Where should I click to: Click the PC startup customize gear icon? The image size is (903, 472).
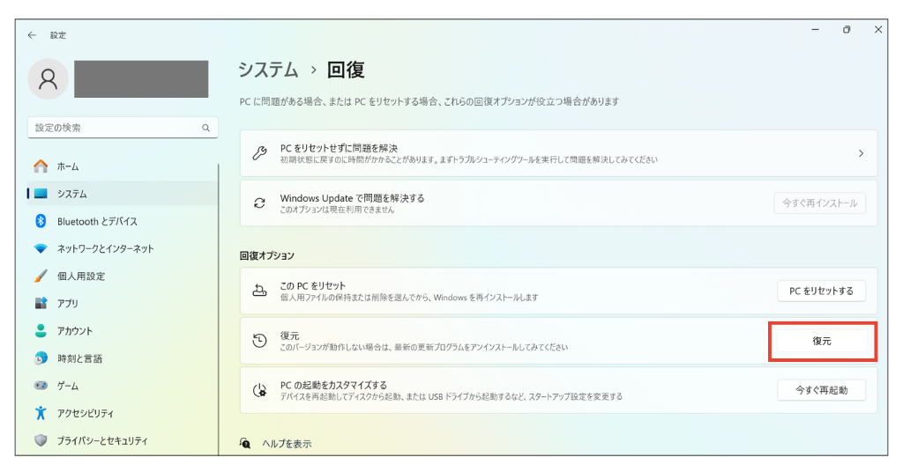pos(260,390)
